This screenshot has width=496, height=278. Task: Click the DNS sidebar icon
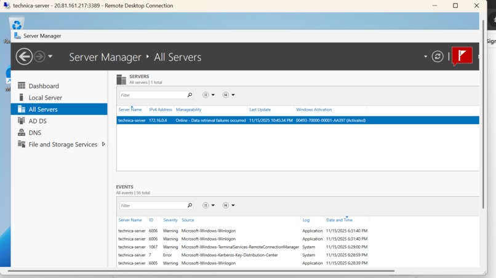point(22,132)
